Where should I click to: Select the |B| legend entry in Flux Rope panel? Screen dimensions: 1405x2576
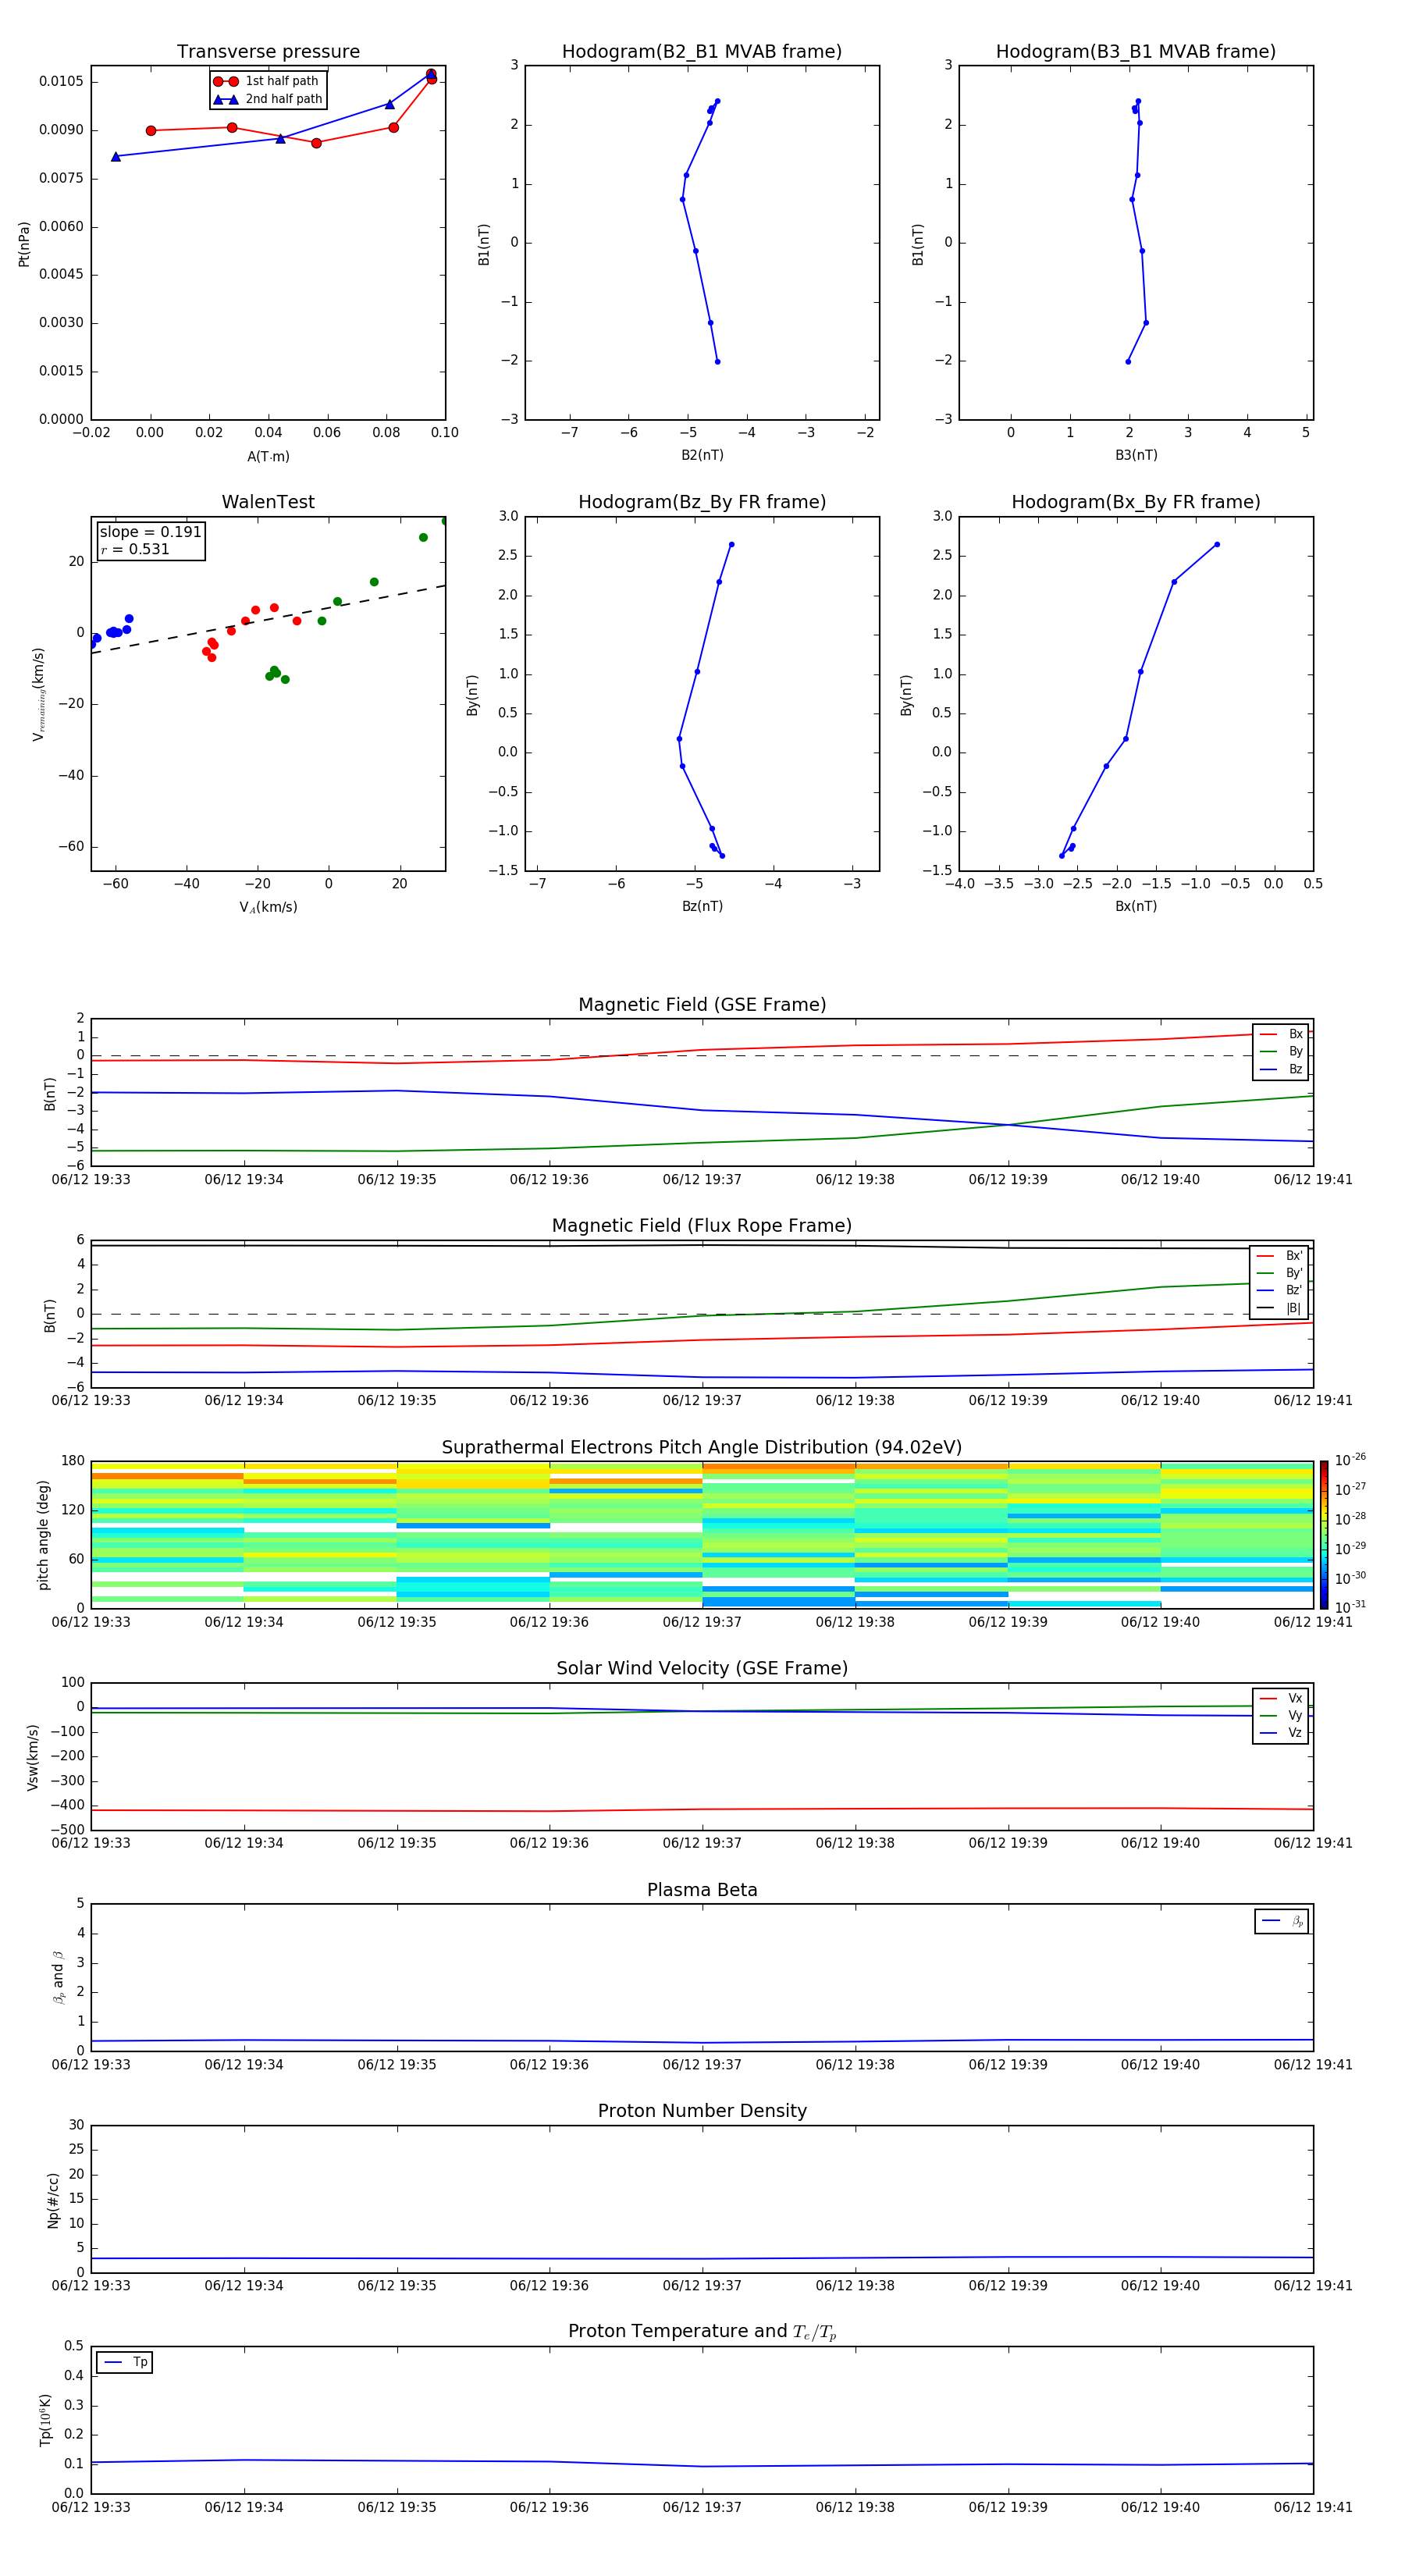point(1280,1308)
